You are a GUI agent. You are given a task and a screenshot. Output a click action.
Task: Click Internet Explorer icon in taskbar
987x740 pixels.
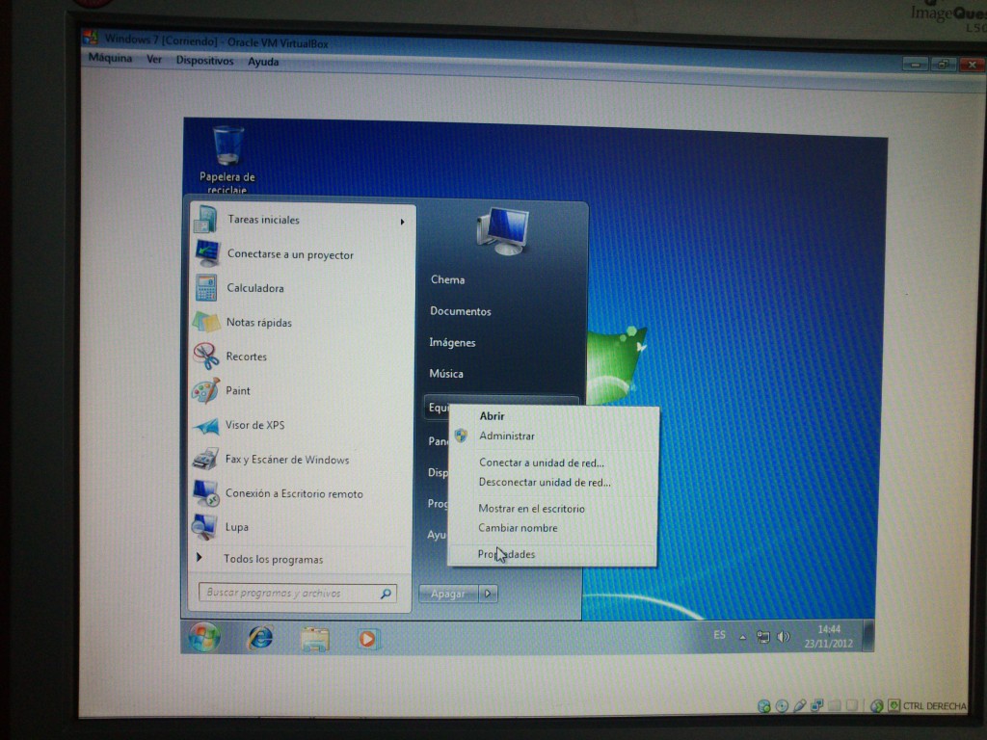[260, 637]
